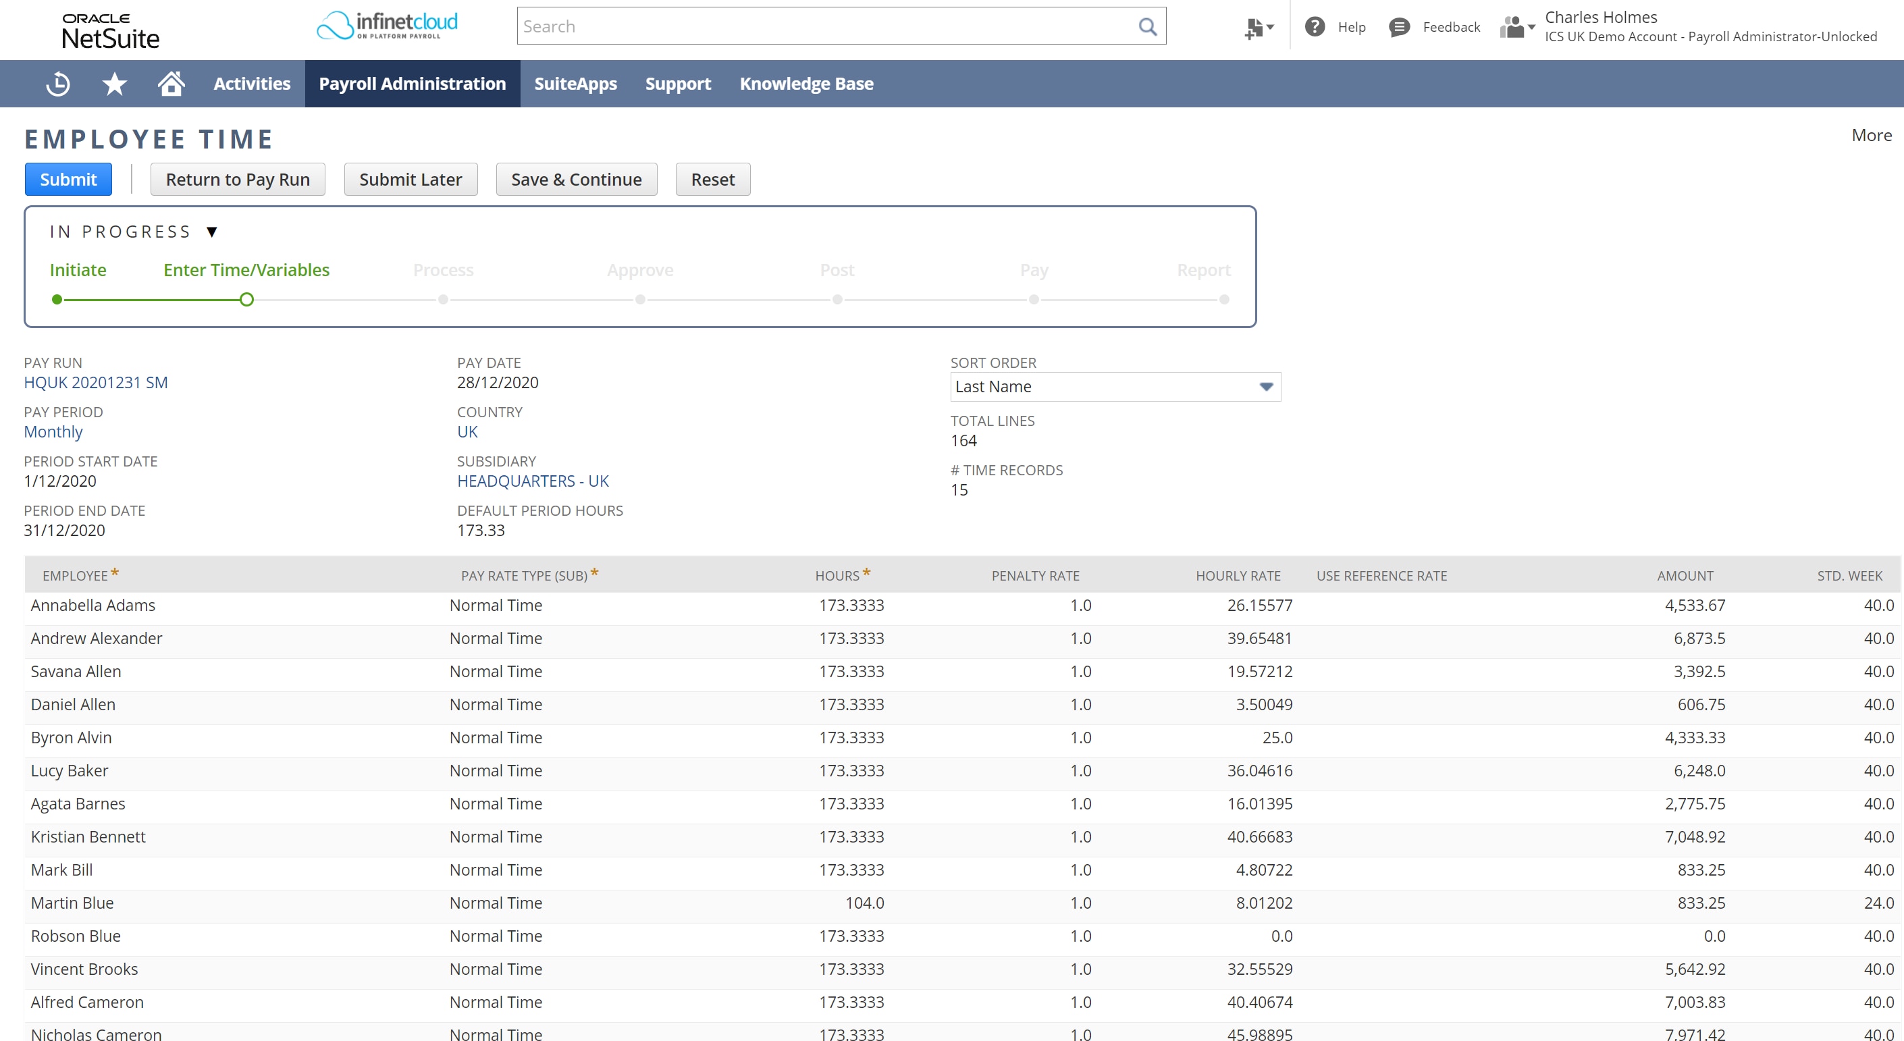1904x1041 pixels.
Task: Open the Shortcuts star icon
Action: (x=114, y=84)
